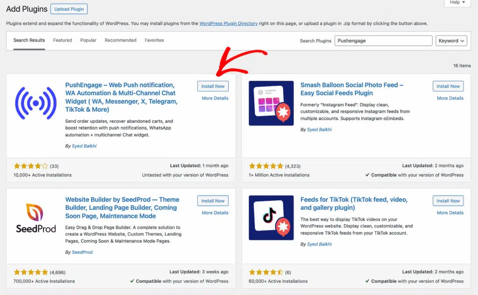478x295 pixels.
Task: Click the Search Plugins input field
Action: pos(383,41)
